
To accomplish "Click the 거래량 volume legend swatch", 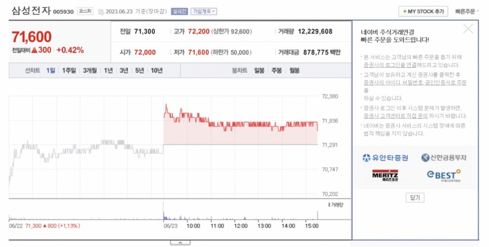I will (x=329, y=204).
